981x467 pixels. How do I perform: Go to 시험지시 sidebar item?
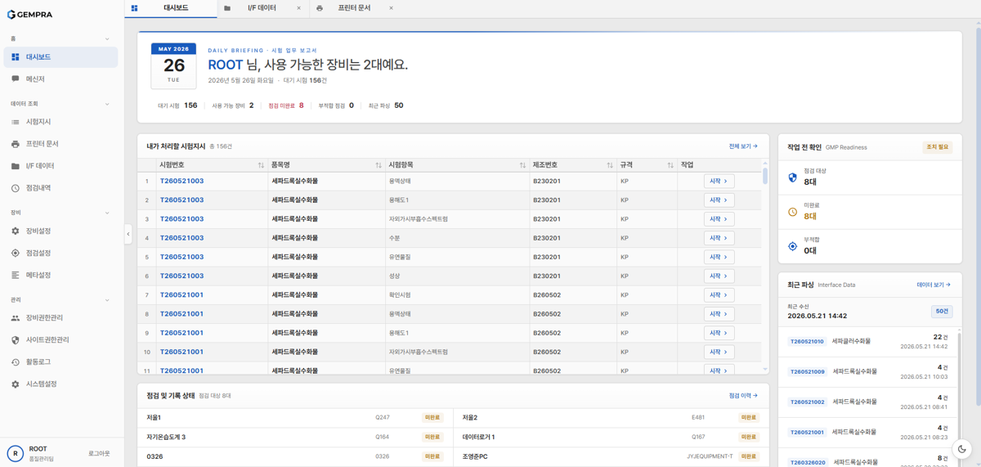(60, 122)
